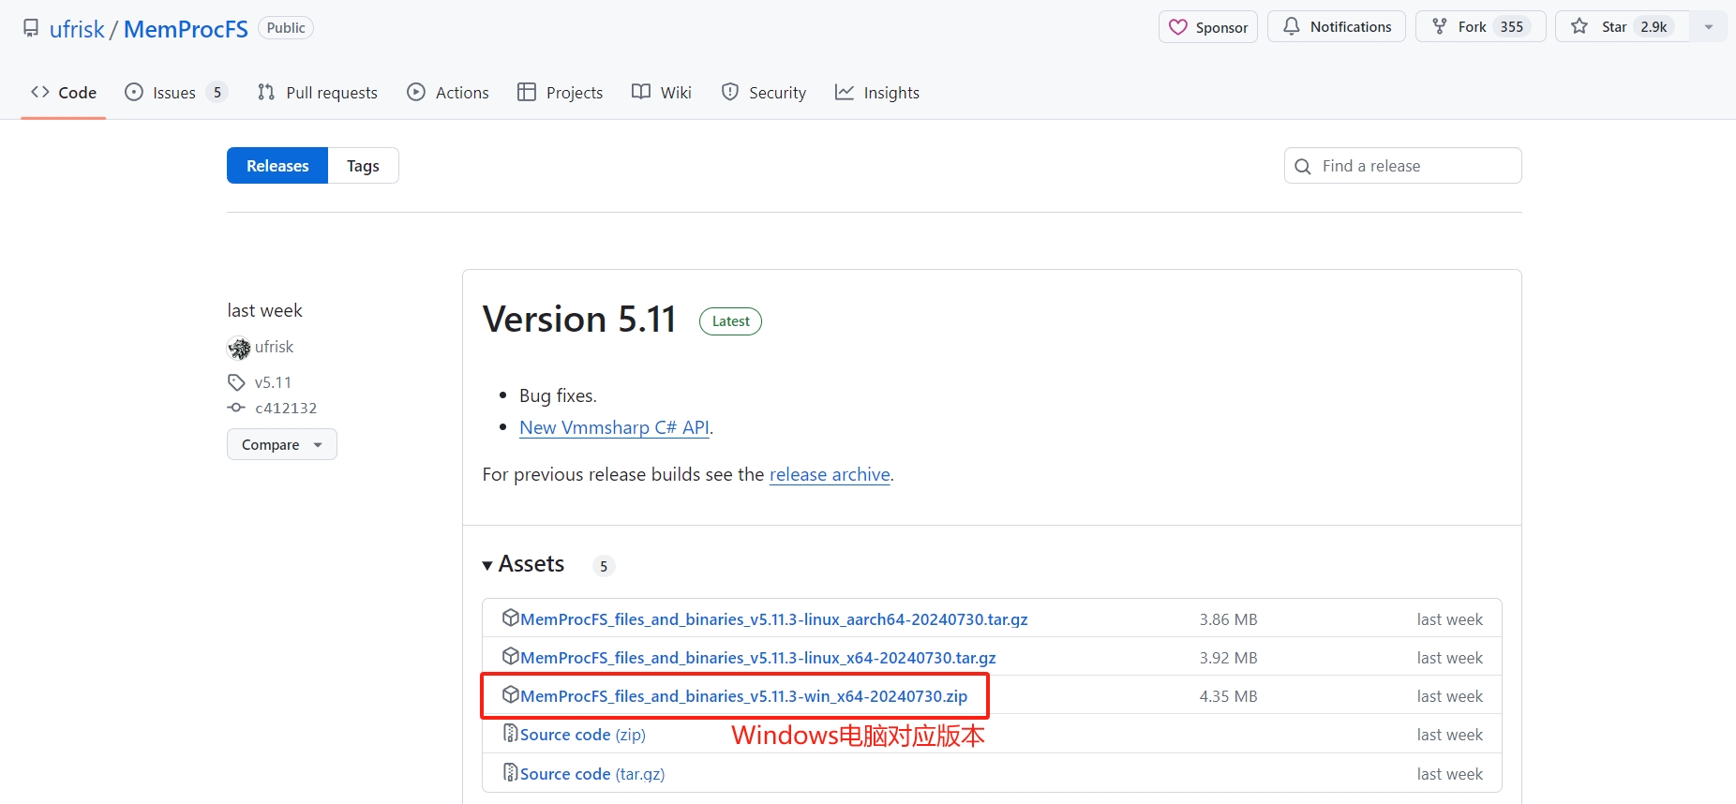This screenshot has height=804, width=1736.
Task: Click the release archive link
Action: click(x=829, y=475)
